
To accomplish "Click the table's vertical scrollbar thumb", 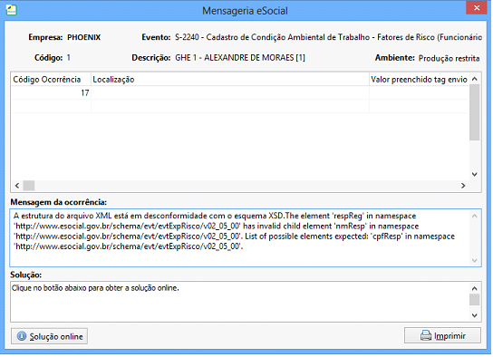I will [x=475, y=112].
